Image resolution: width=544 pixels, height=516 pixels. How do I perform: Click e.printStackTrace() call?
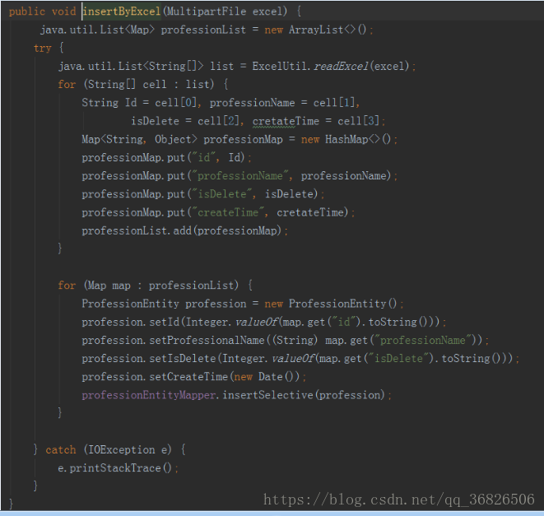pyautogui.click(x=115, y=468)
